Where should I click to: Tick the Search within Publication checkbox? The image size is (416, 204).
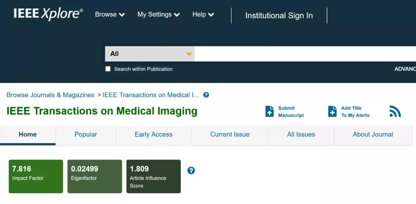(x=108, y=69)
